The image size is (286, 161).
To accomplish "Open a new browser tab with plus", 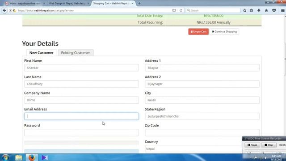I will (139, 3).
